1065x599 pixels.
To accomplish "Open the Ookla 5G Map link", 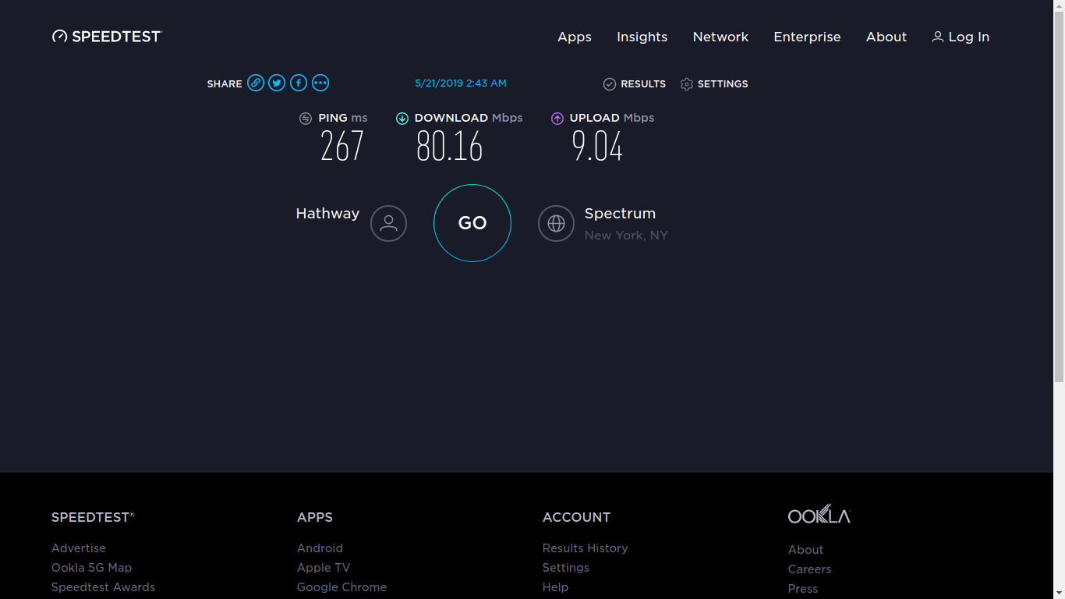I will point(91,568).
